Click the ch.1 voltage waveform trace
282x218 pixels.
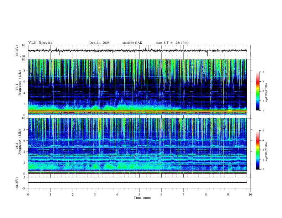137,51
